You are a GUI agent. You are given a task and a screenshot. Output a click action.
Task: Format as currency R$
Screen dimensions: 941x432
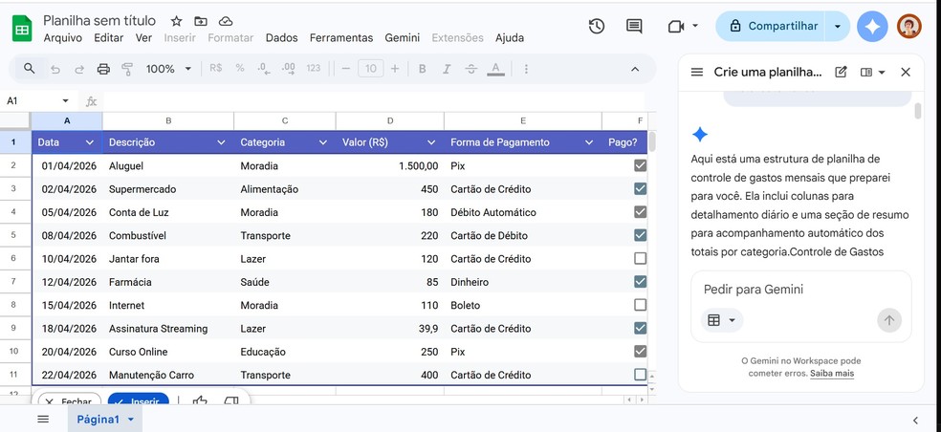pos(215,69)
